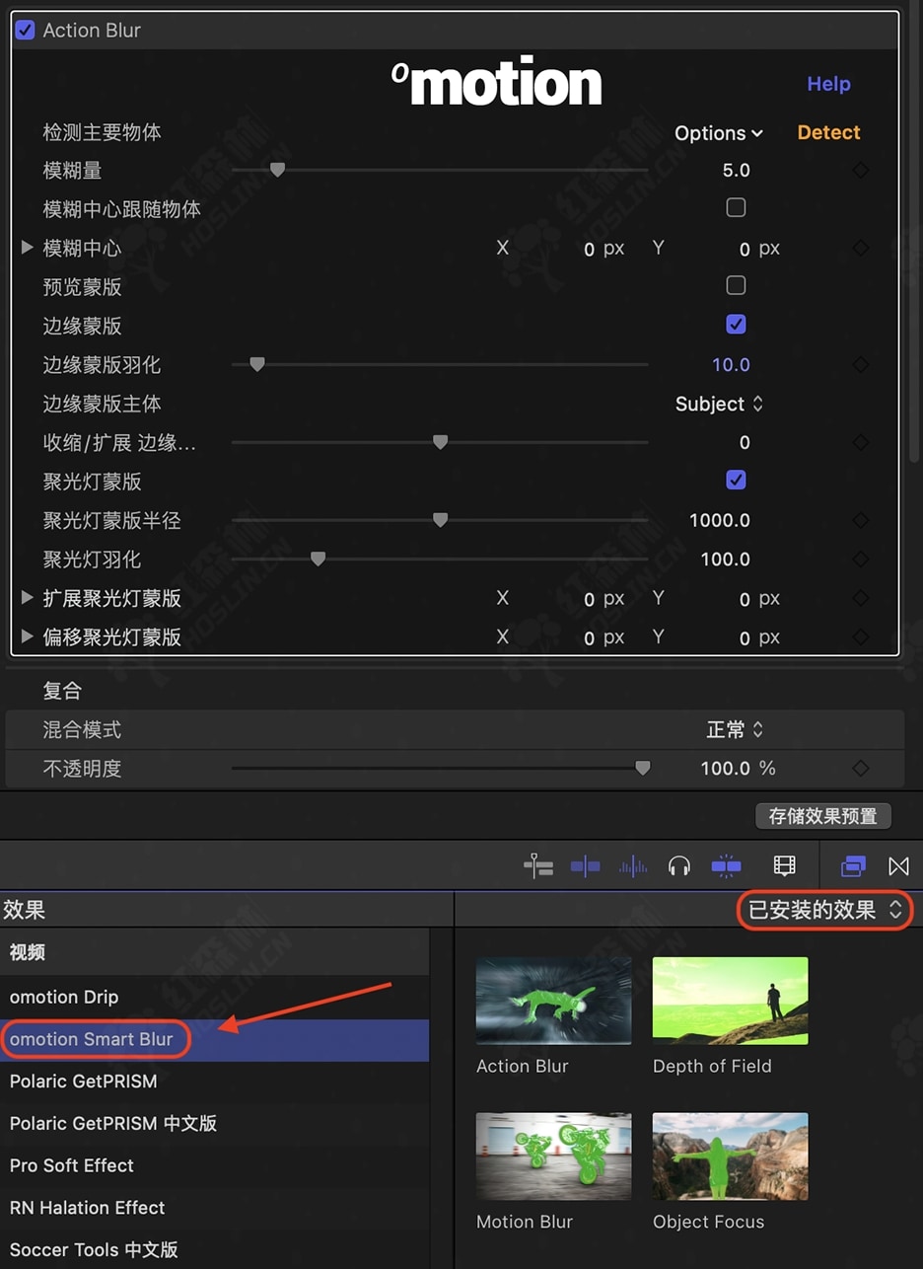
Task: Click the 模糊量 value 5.0
Action: click(736, 171)
